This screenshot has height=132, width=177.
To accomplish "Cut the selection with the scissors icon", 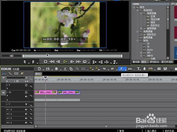I will click(x=65, y=69).
